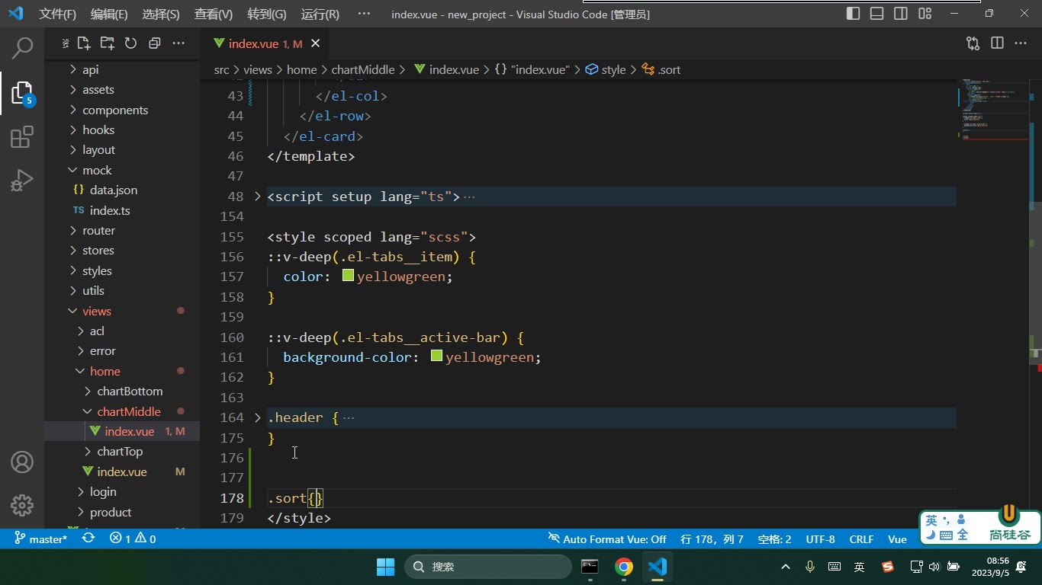1042x585 pixels.
Task: Open the Manage gear icon
Action: [x=22, y=505]
